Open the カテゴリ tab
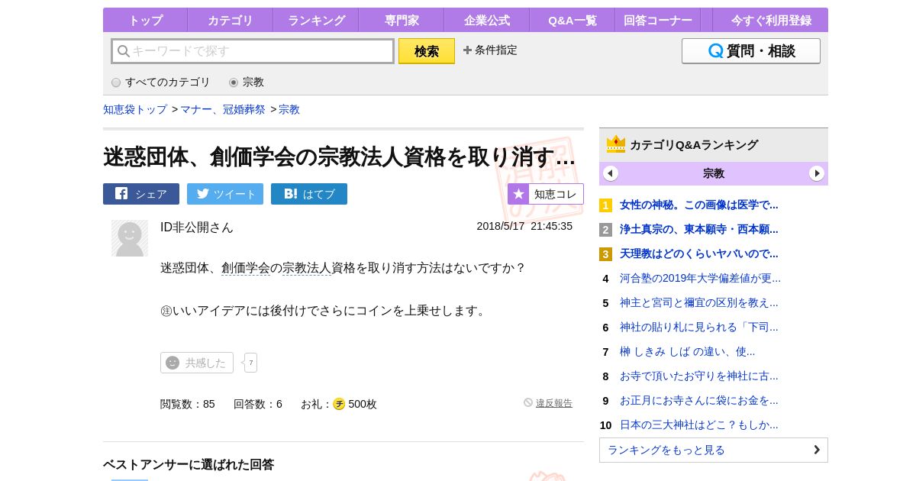 (x=230, y=21)
